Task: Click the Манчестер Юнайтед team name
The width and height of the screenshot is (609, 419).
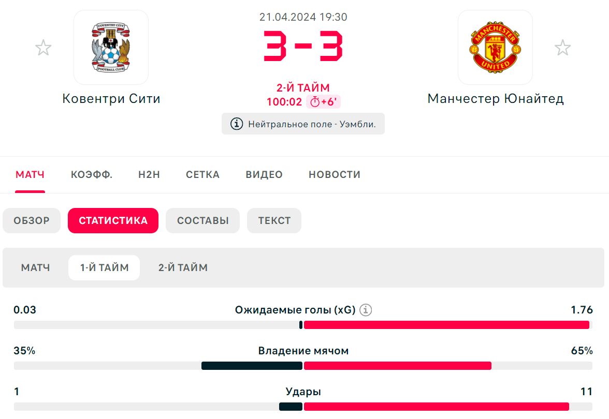Action: click(x=496, y=98)
